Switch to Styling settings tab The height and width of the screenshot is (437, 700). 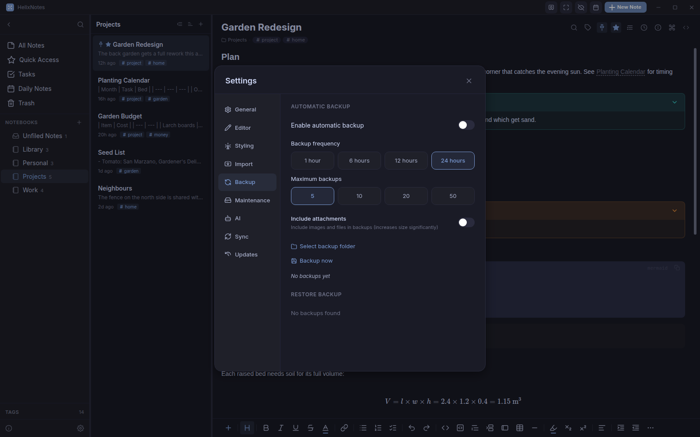[247, 146]
